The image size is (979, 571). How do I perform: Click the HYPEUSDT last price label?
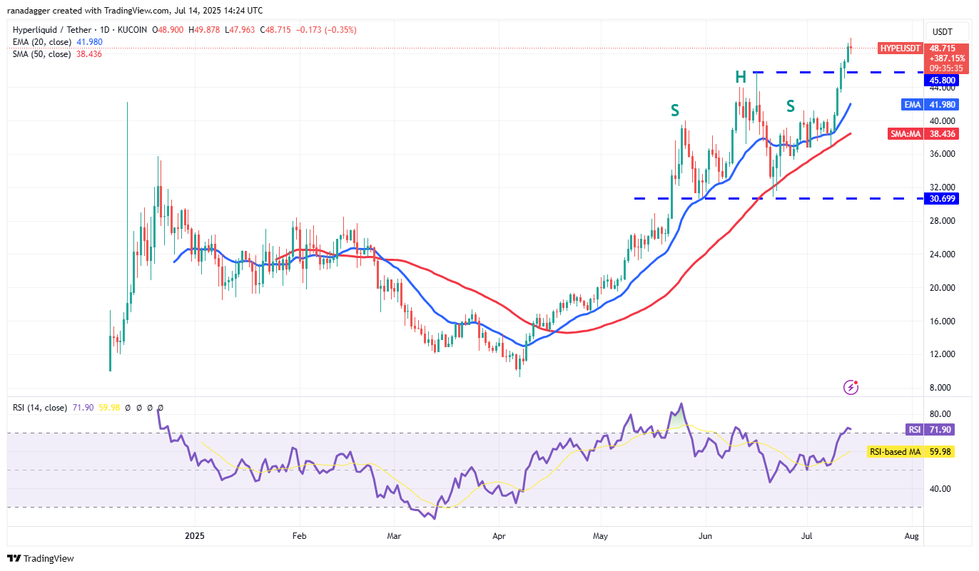click(x=900, y=48)
